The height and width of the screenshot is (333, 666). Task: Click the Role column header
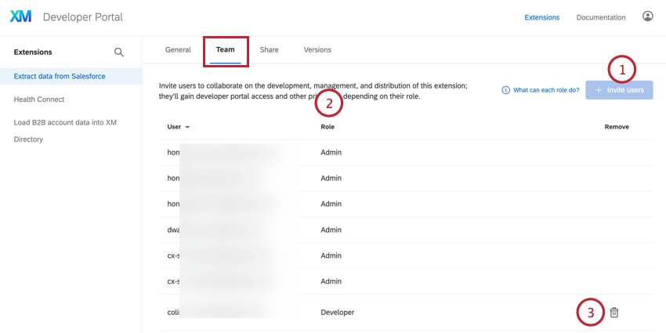click(328, 127)
